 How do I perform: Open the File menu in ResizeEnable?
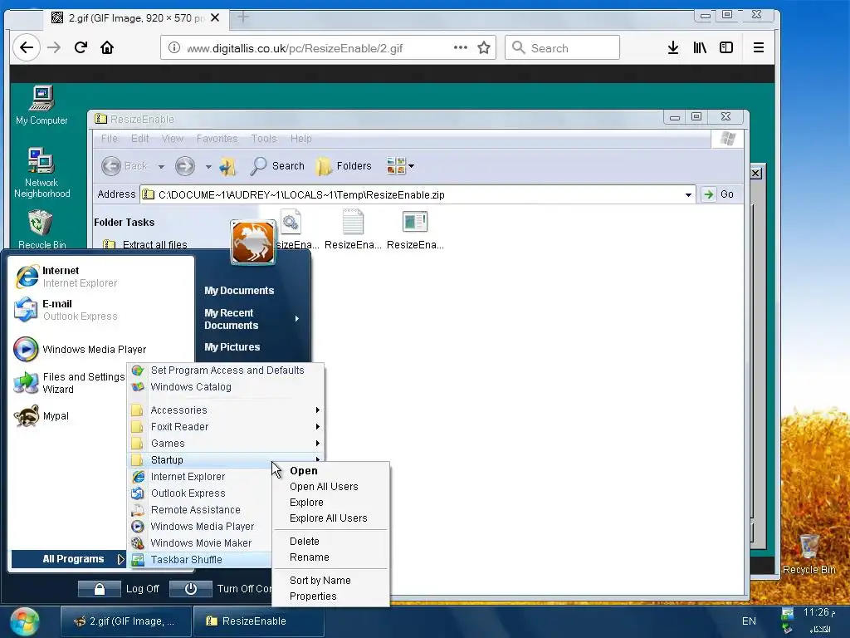pos(109,139)
